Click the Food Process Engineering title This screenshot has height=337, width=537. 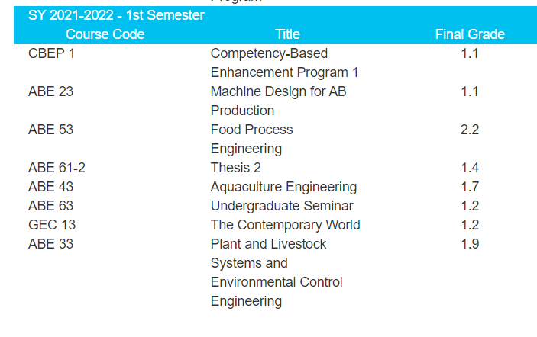[252, 139]
